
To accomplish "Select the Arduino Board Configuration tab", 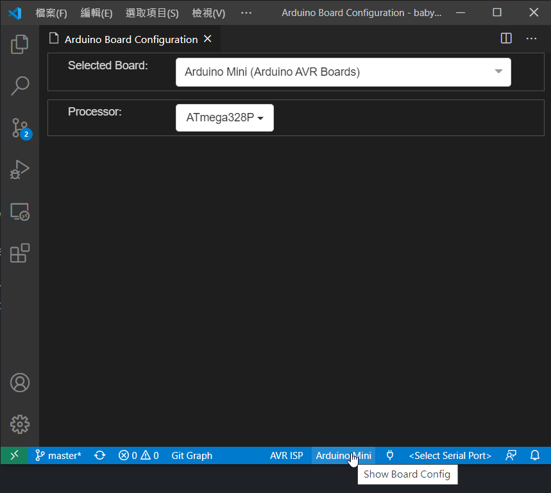I will point(131,39).
